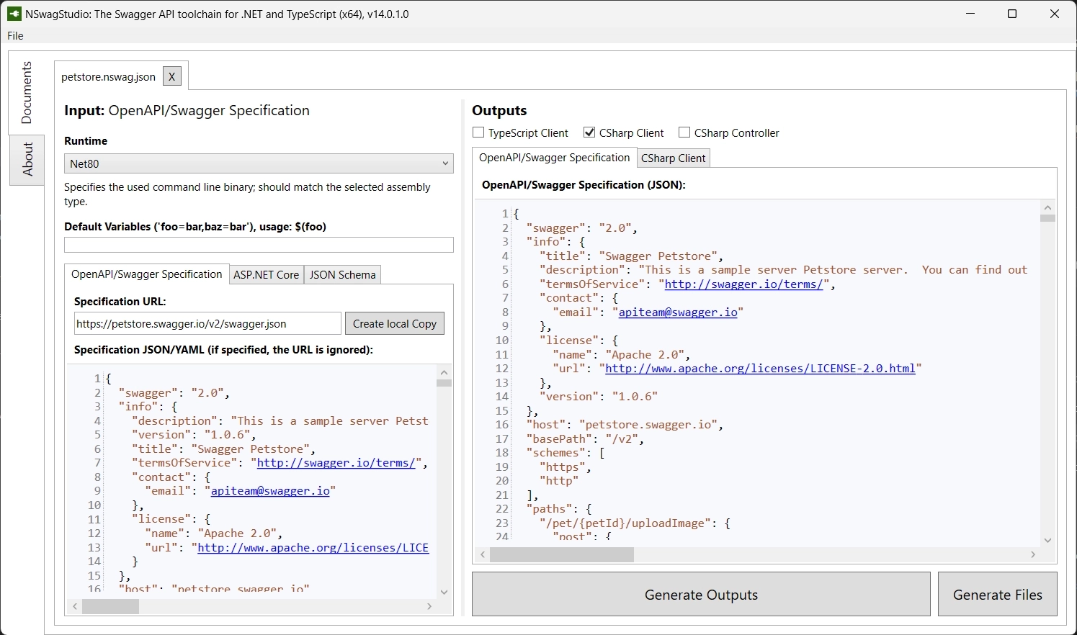Click the up arrow of output vertical scrollbar
The height and width of the screenshot is (635, 1077).
point(1047,207)
